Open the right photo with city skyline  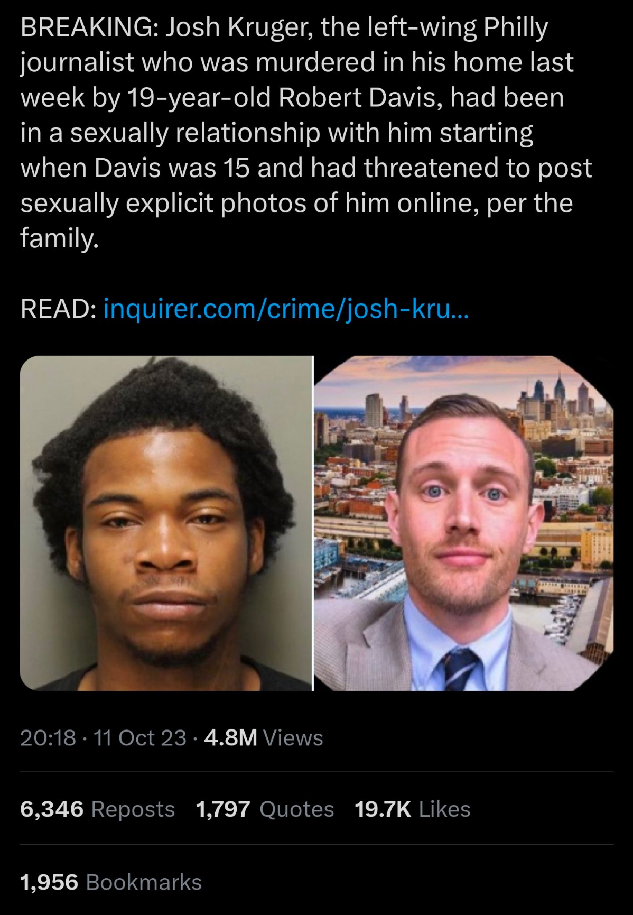pos(464,523)
